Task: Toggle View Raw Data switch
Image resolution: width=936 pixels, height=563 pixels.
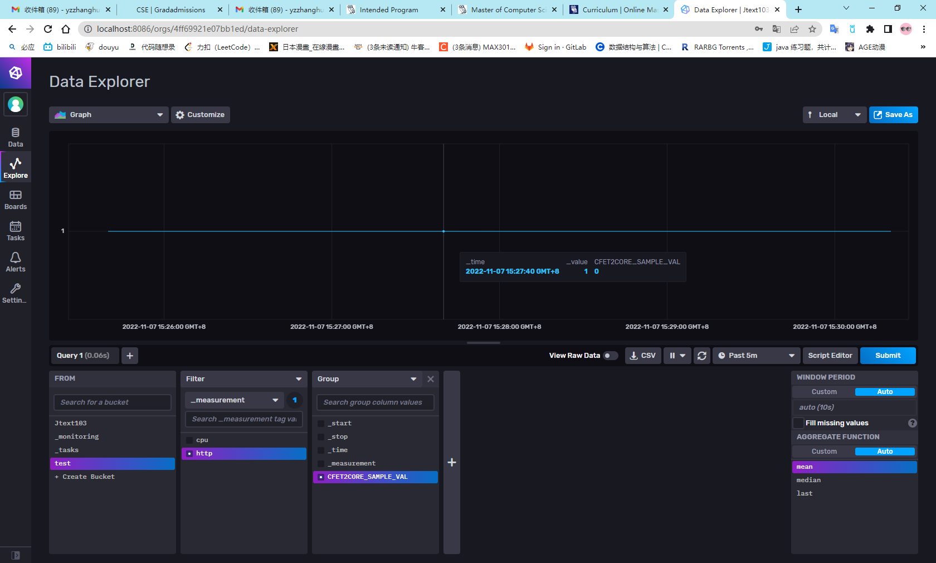Action: pyautogui.click(x=611, y=356)
